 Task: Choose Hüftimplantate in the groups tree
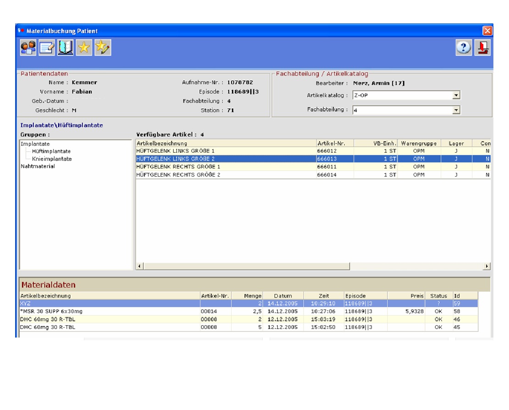51,151
